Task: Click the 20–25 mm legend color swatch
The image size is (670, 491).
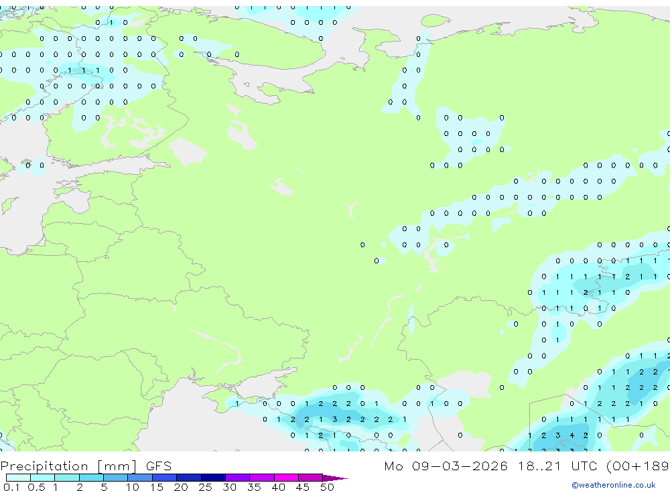Action: pos(188,478)
